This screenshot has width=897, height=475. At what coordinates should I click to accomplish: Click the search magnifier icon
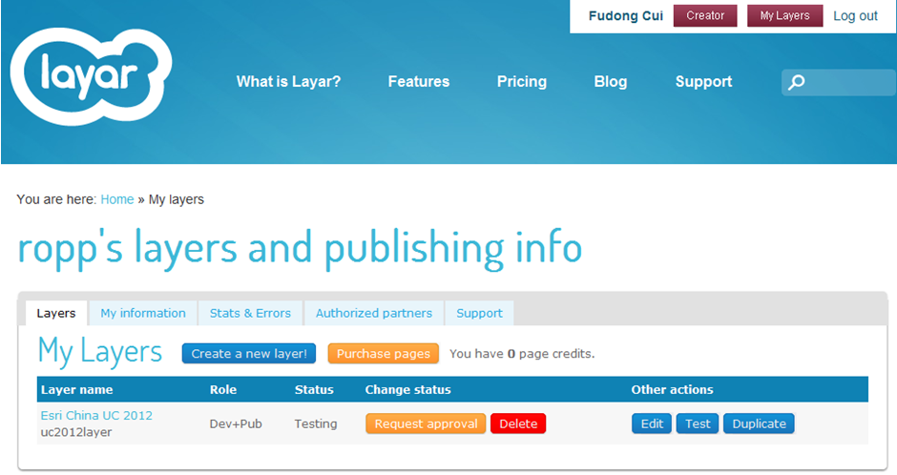click(x=796, y=82)
